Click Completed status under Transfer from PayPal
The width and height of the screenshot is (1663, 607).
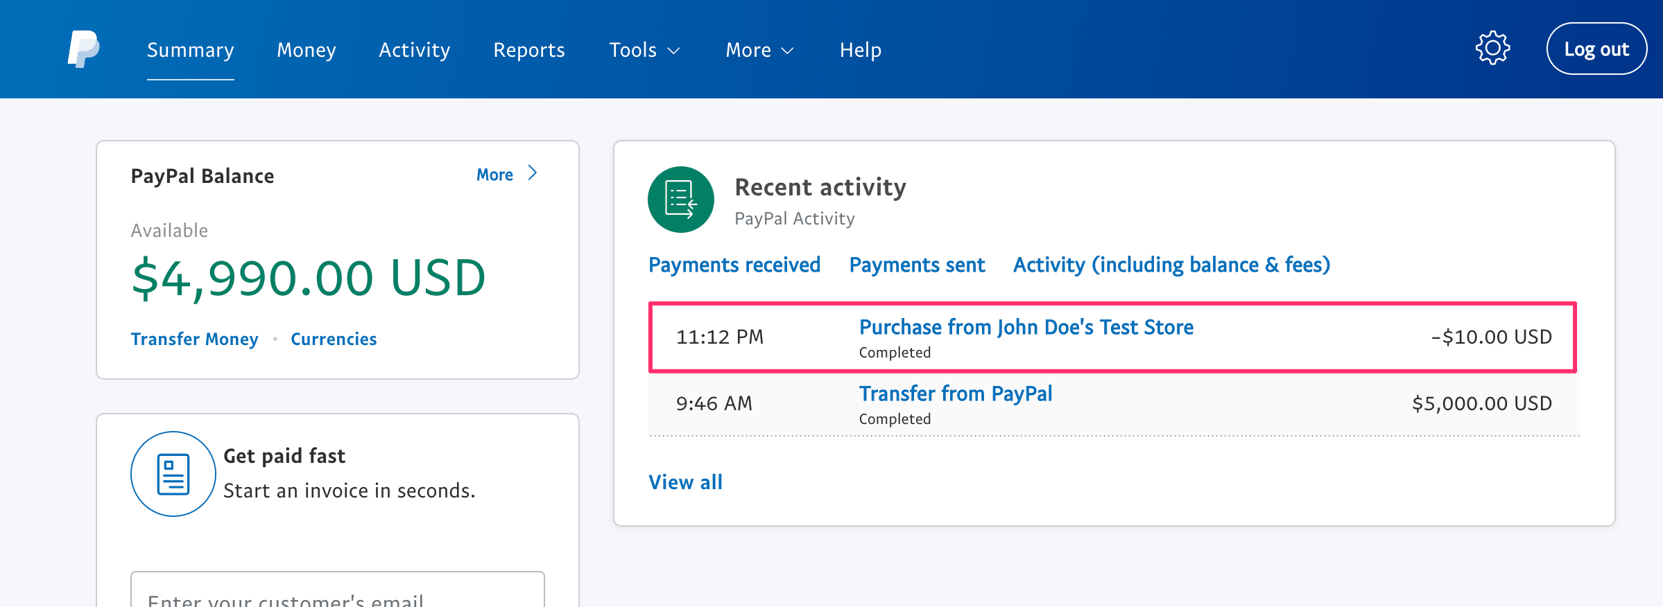(x=895, y=419)
